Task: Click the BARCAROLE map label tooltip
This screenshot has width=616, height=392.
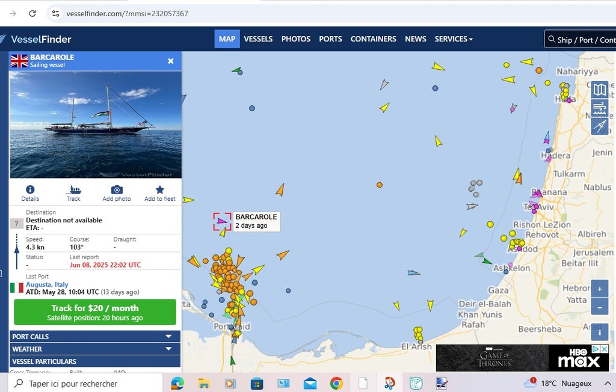Action: click(256, 221)
